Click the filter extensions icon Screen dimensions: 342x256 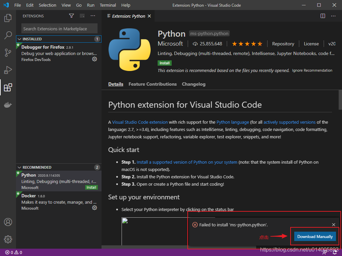pos(71,16)
